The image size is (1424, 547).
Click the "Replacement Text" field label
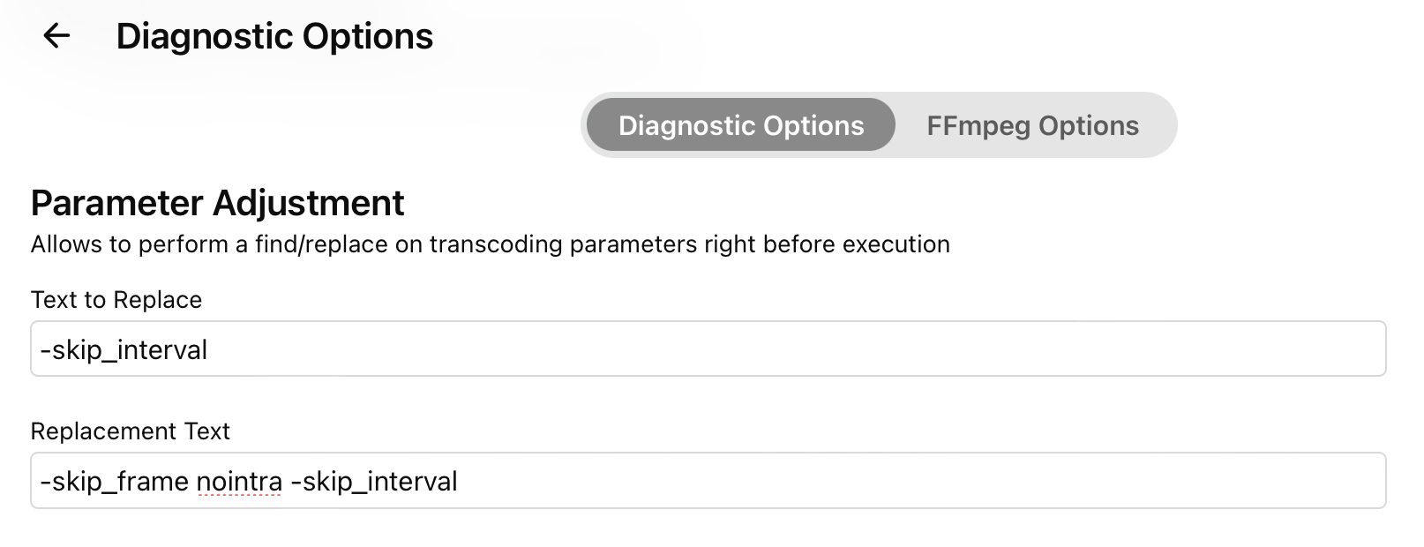[x=130, y=431]
